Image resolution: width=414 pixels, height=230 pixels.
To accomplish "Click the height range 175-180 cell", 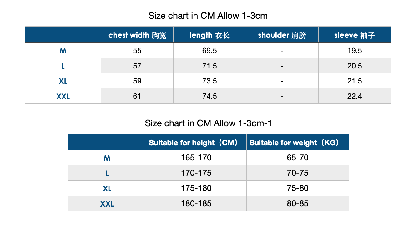I will pos(196,188).
